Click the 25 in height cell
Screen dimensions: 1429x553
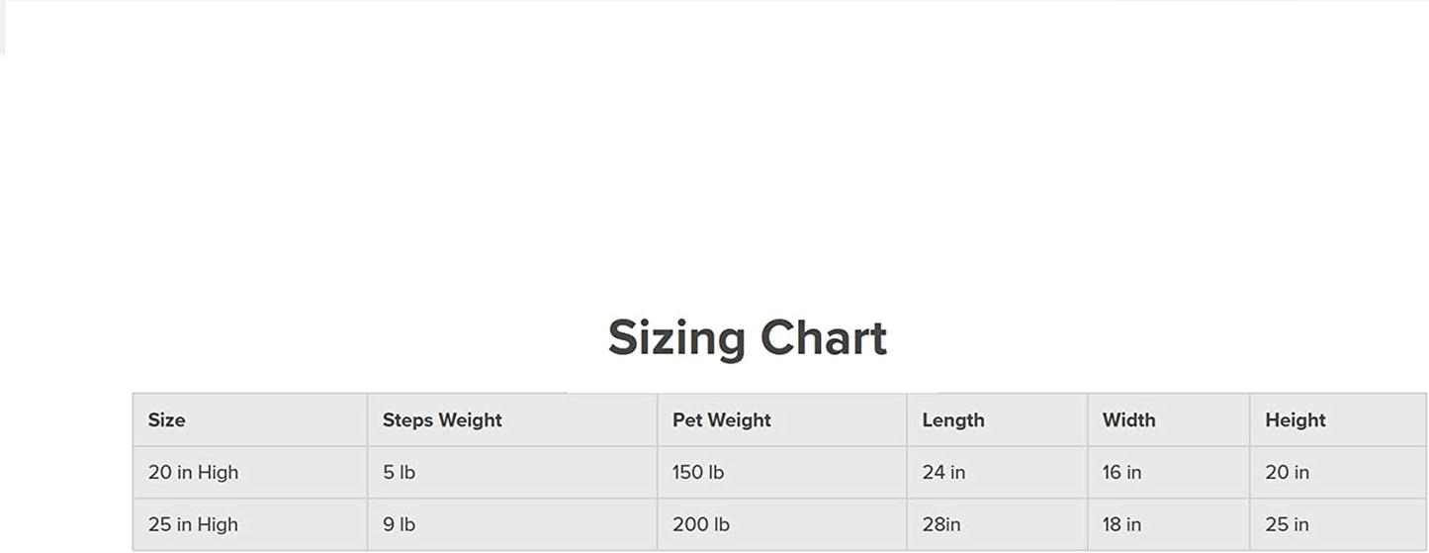[x=1287, y=524]
